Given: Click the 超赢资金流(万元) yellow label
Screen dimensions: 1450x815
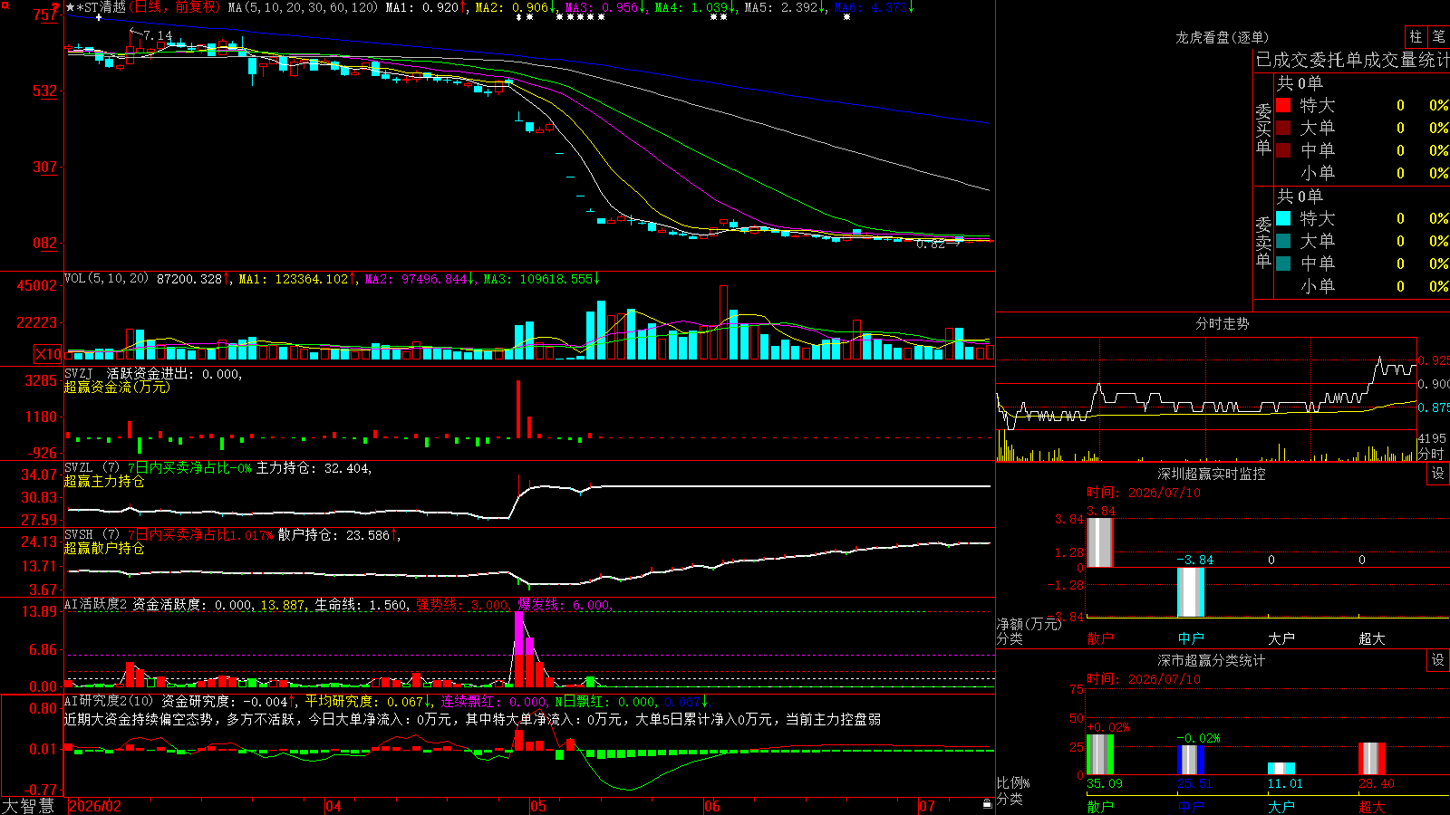Looking at the screenshot, I should (117, 388).
